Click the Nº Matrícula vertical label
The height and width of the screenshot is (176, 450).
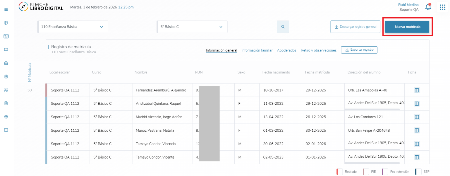(29, 72)
